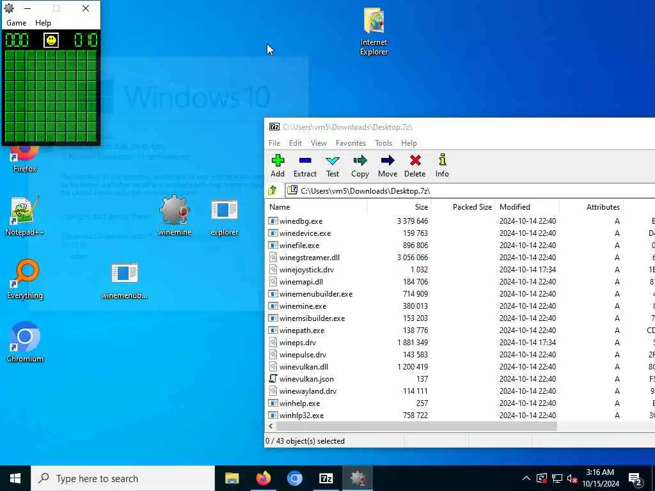Select winedbg.exe in the archive
The image size is (655, 491).
point(459,221)
